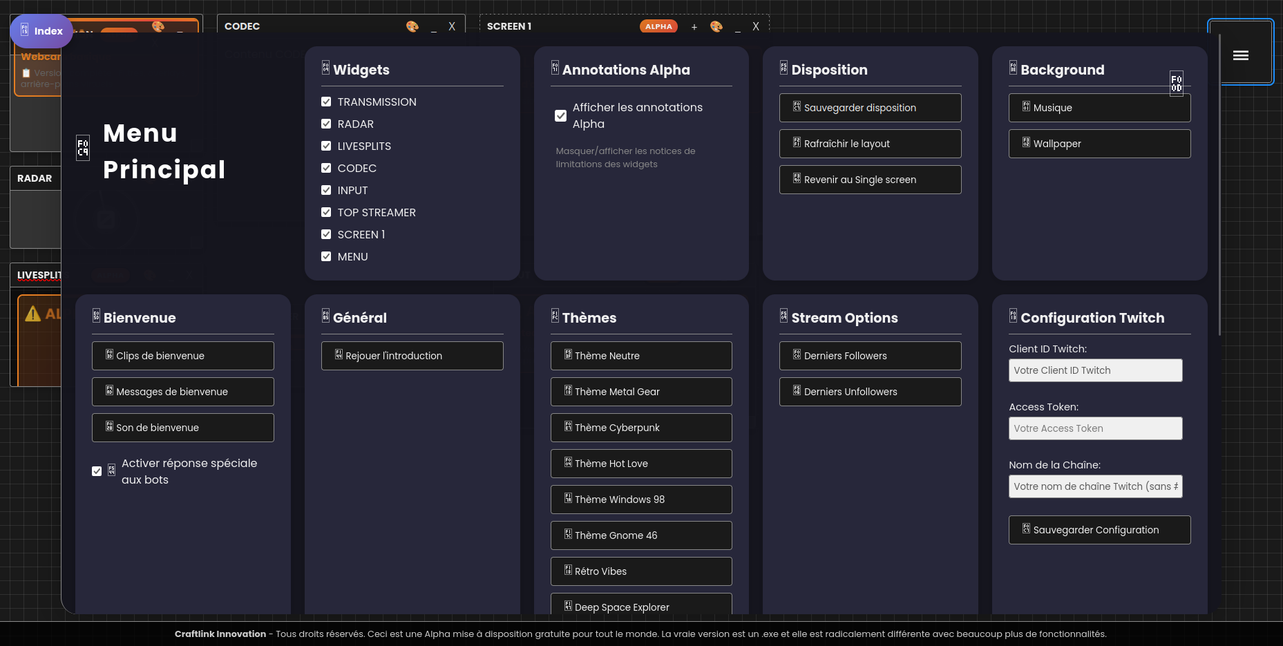Open the hamburger menu at top right
Viewport: 1283px width, 646px height.
click(x=1241, y=55)
